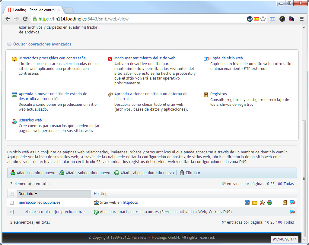Open the Usuarios web link
Screen dimensions: 309x245
point(30,120)
